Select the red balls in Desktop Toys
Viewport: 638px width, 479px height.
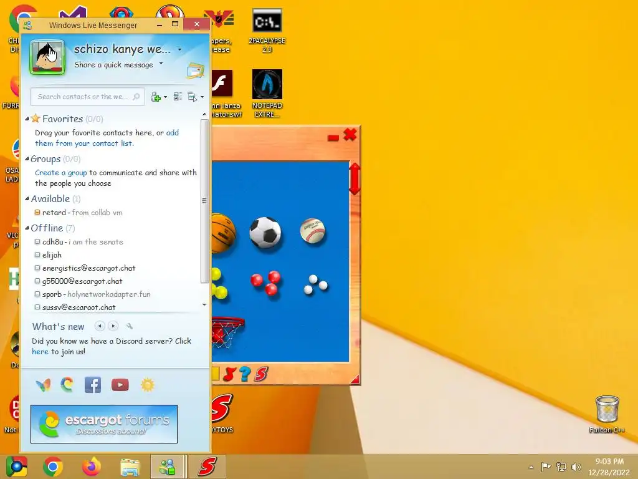tap(265, 283)
